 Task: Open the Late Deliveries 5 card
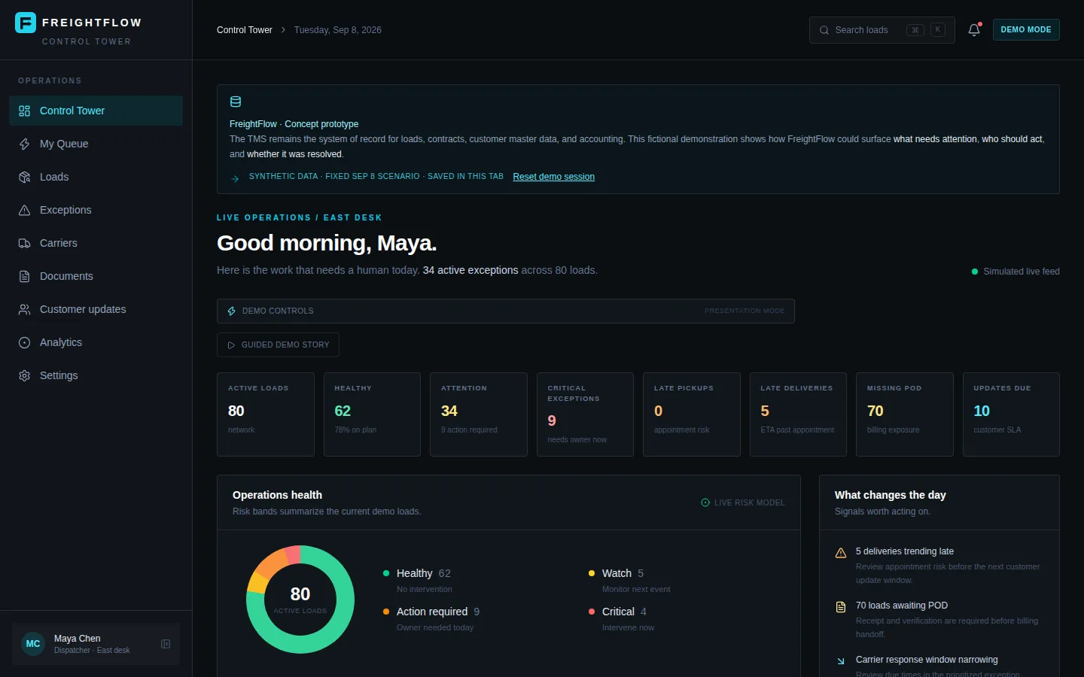pyautogui.click(x=798, y=414)
